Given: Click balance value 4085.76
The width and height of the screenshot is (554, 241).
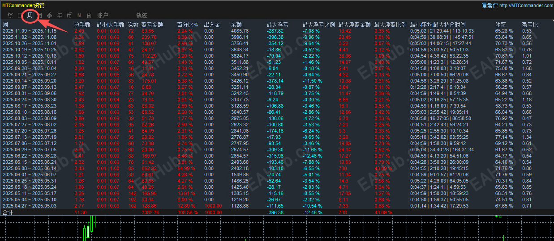Looking at the screenshot, I should [240, 31].
